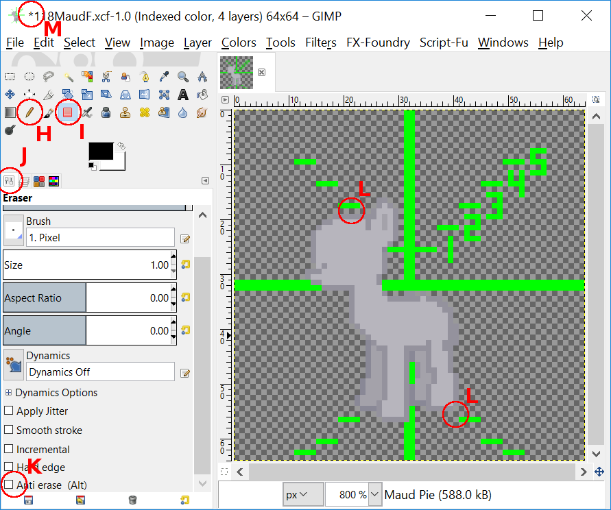Switch to the Tool Options tab
This screenshot has width=611, height=510.
(x=9, y=181)
